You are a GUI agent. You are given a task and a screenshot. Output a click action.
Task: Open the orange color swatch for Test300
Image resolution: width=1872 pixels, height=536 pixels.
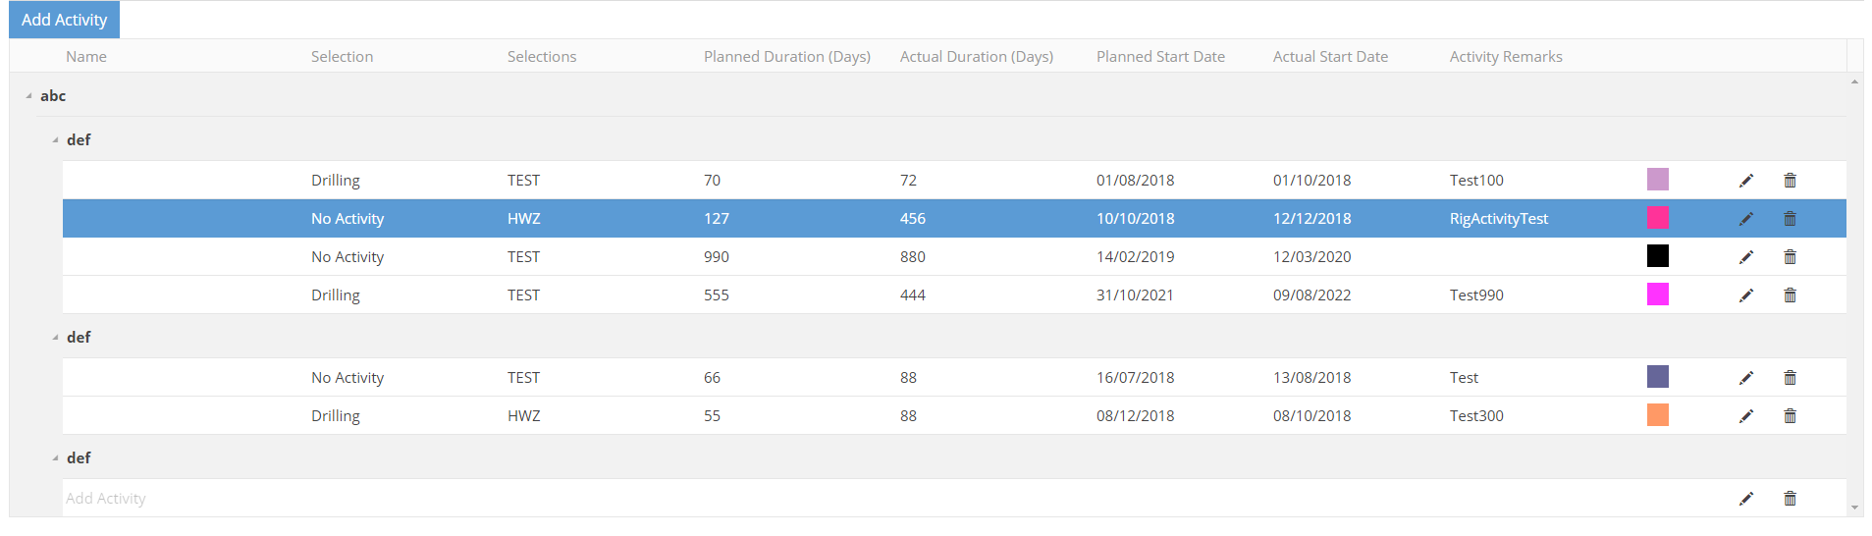(1657, 415)
